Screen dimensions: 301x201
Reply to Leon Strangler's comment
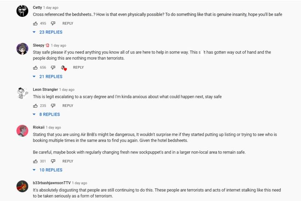[68, 106]
